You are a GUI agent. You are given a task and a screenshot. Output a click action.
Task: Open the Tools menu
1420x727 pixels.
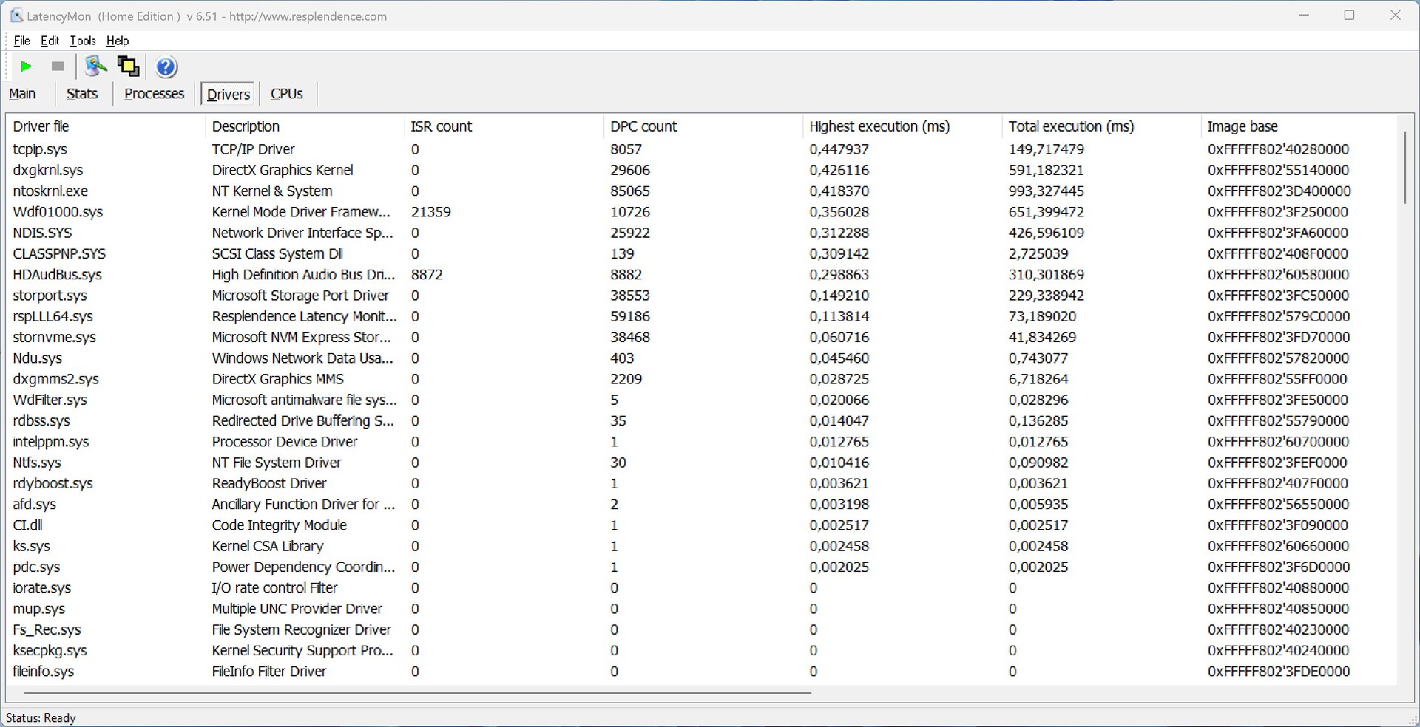[x=83, y=41]
